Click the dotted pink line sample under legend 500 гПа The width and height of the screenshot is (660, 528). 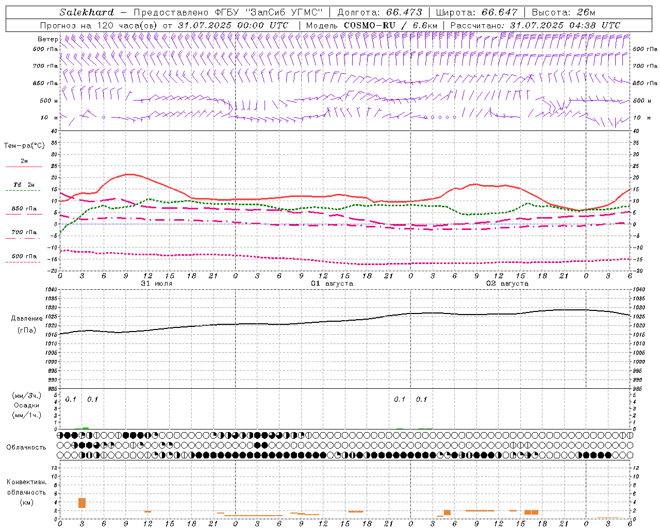click(x=24, y=262)
